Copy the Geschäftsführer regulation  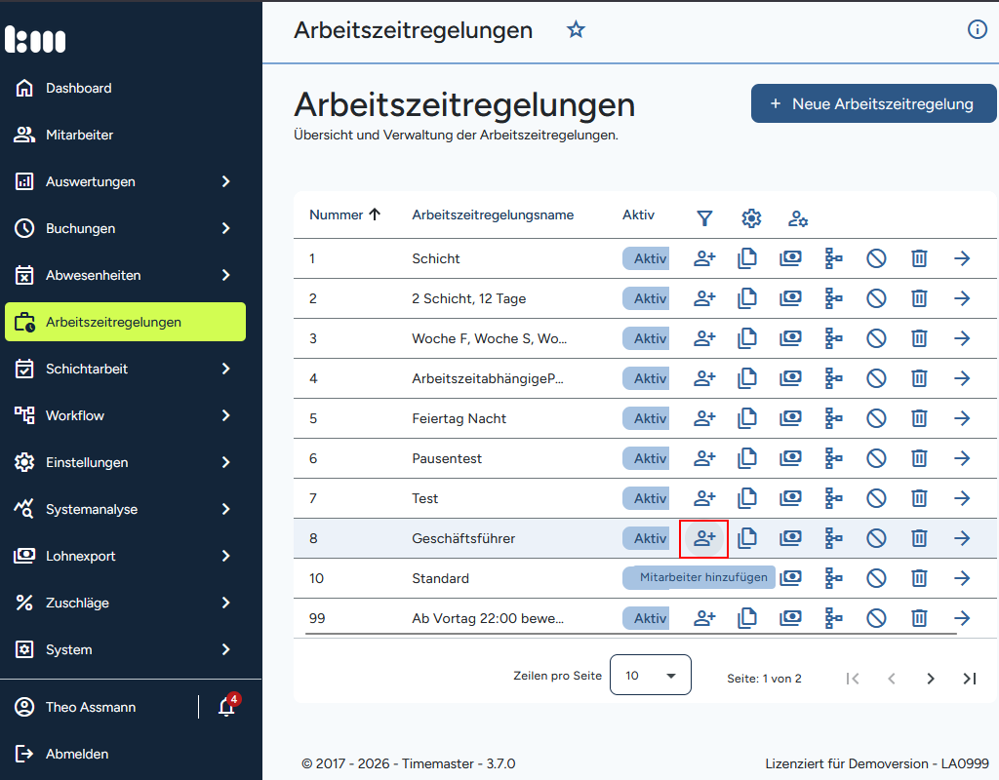point(747,538)
